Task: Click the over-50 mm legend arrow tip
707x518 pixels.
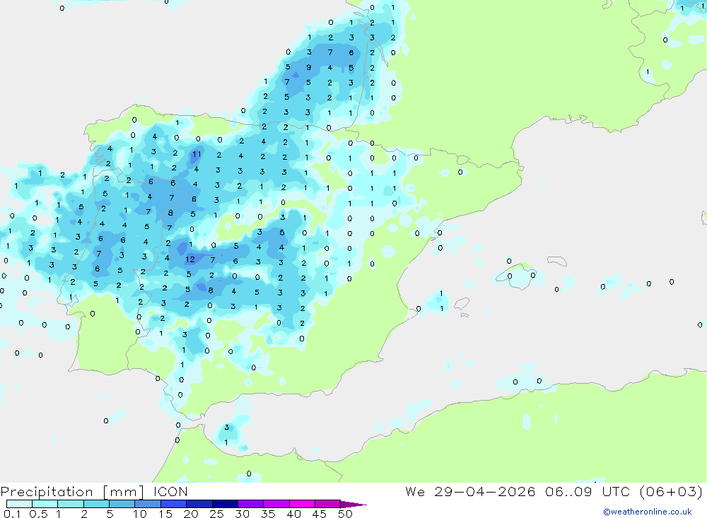Action: pyautogui.click(x=353, y=504)
